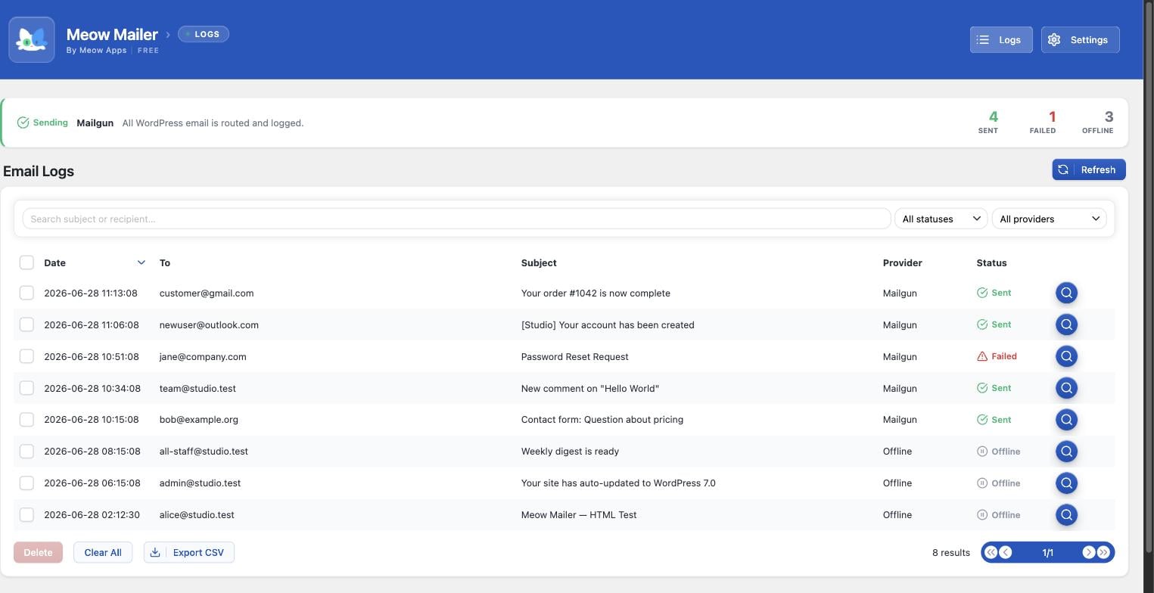Click subject 'Contact form: Question about pricing'
This screenshot has width=1154, height=593.
point(602,420)
